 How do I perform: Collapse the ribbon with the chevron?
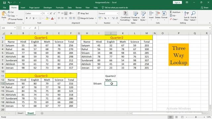210,23
